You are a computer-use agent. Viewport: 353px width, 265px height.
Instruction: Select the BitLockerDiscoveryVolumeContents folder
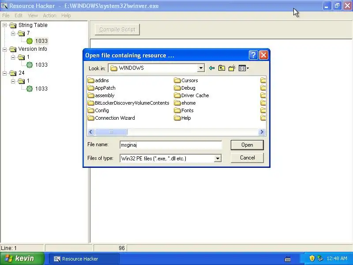pos(128,103)
